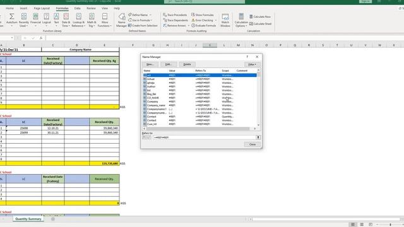Select the 'Actual' name row
Screen dimensions: 404x227
click(200, 79)
